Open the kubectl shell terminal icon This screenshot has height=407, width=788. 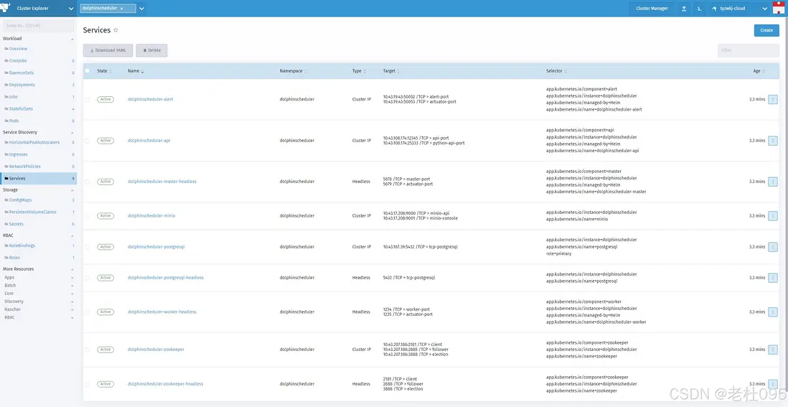click(699, 9)
